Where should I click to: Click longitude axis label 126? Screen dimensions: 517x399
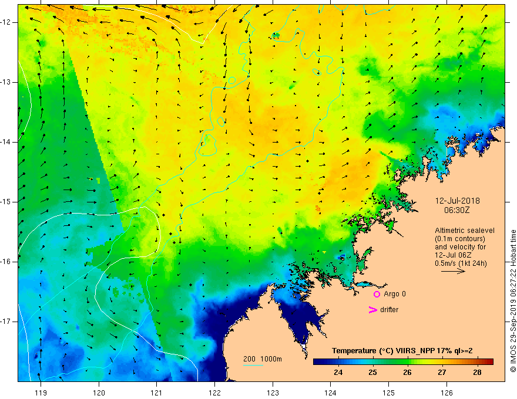click(446, 393)
